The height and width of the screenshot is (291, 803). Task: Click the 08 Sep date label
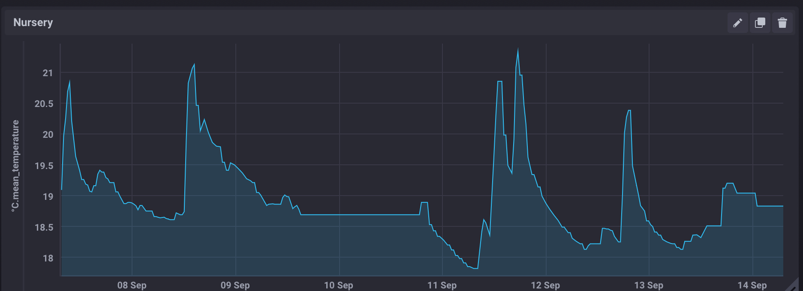click(x=132, y=285)
